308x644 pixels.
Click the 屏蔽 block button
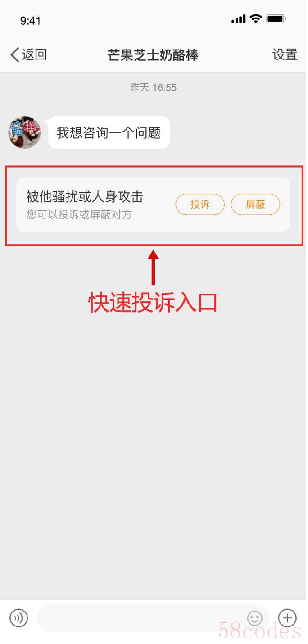[x=255, y=204]
